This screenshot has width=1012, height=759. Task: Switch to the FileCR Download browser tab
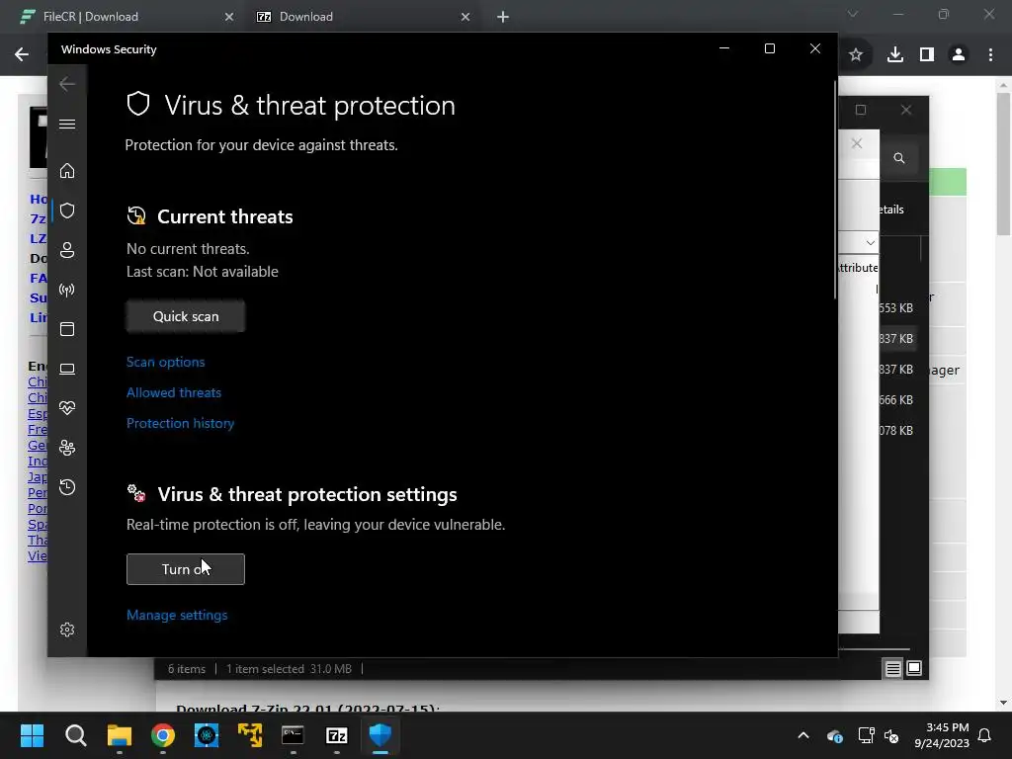(126, 17)
